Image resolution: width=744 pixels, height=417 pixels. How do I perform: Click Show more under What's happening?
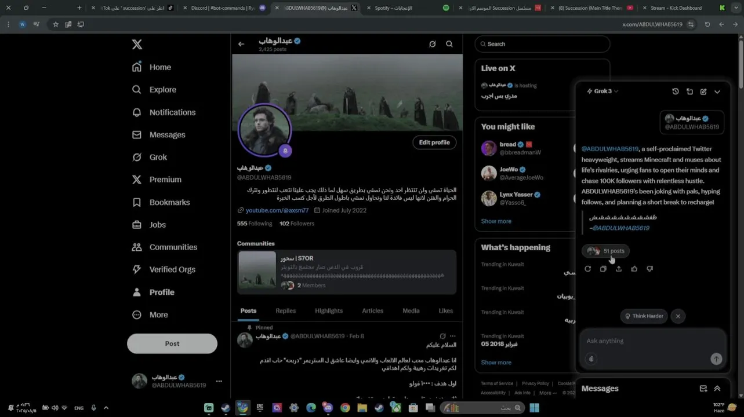tap(496, 363)
